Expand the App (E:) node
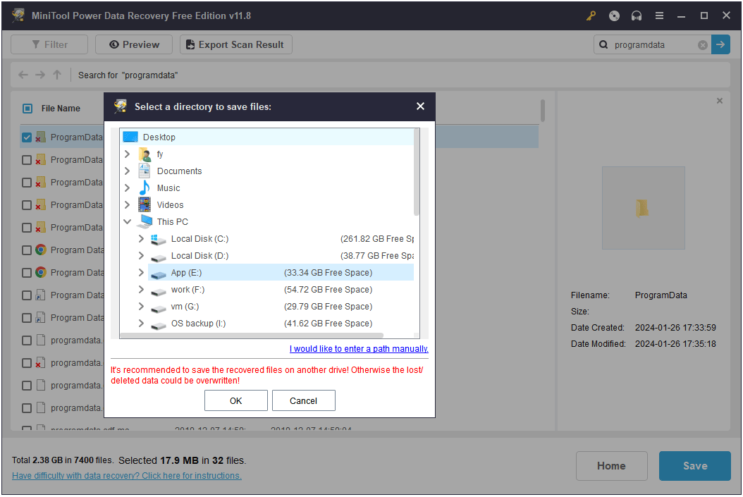The image size is (743, 497). (141, 272)
